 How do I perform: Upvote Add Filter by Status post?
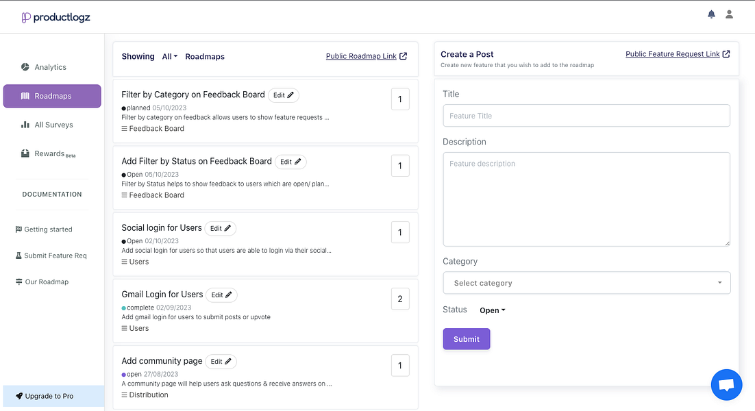click(400, 166)
